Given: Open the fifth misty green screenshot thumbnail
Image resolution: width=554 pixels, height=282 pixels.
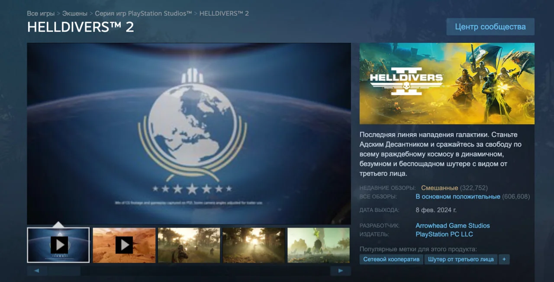Looking at the screenshot, I should pyautogui.click(x=318, y=245).
